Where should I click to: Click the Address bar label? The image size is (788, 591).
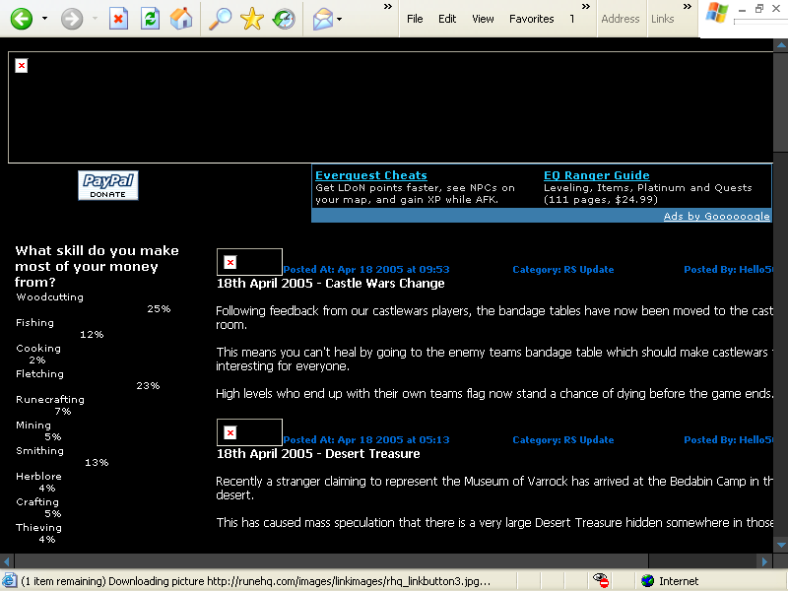621,19
